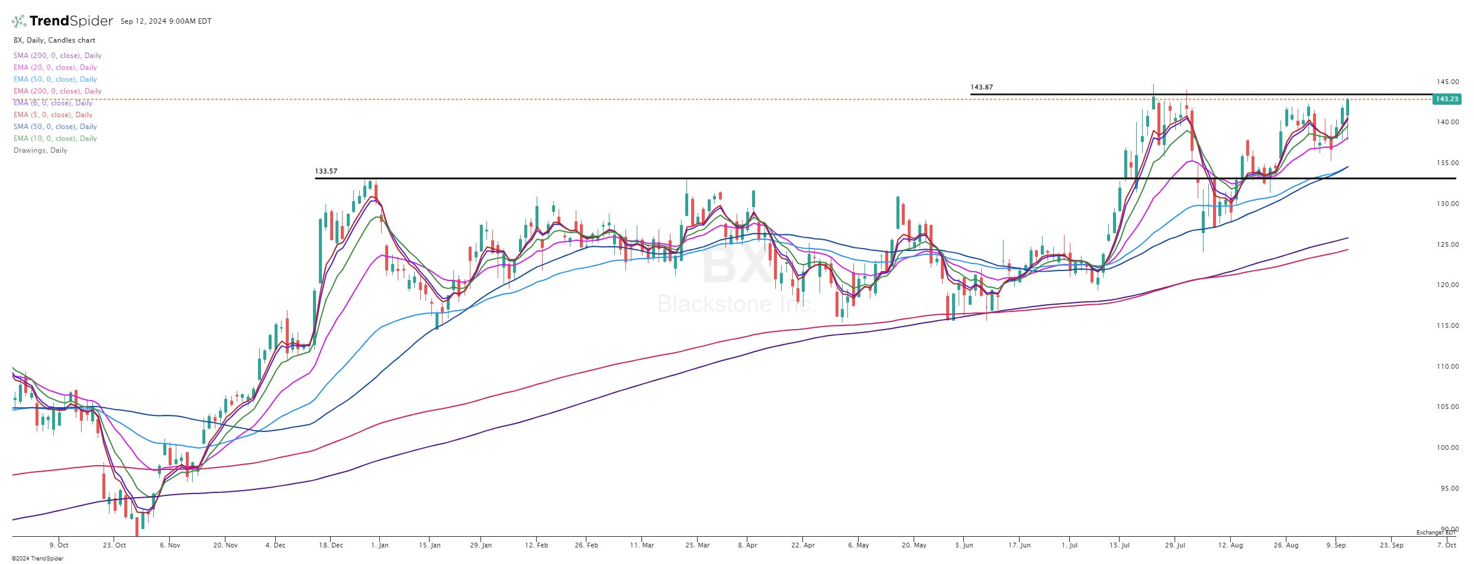The height and width of the screenshot is (564, 1474).
Task: Click the 125.00 price axis label
Action: click(1447, 244)
